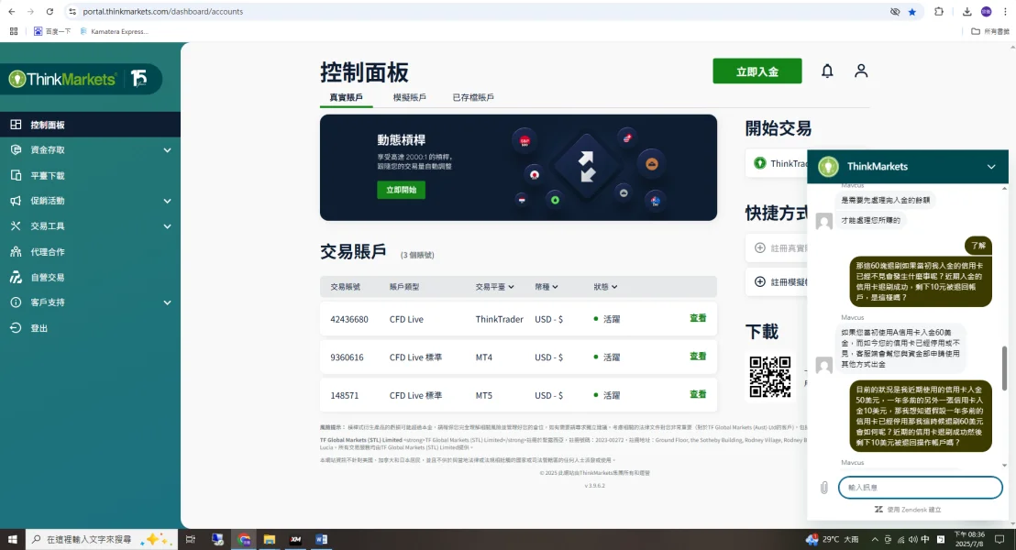Click the browser back arrow
1016x550 pixels.
pyautogui.click(x=12, y=12)
